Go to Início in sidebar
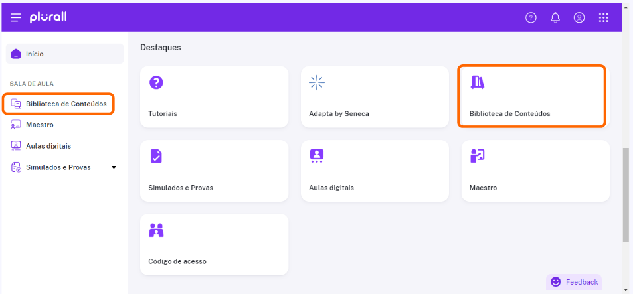Image resolution: width=633 pixels, height=294 pixels. coord(64,54)
